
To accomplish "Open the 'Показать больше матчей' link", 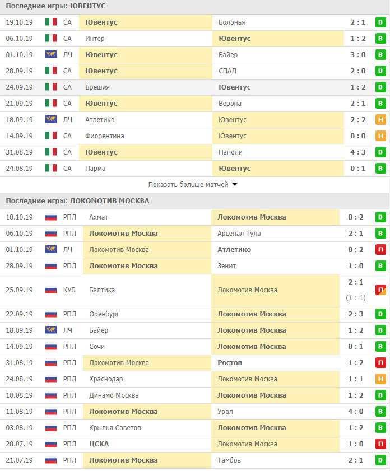I will pos(189,184).
